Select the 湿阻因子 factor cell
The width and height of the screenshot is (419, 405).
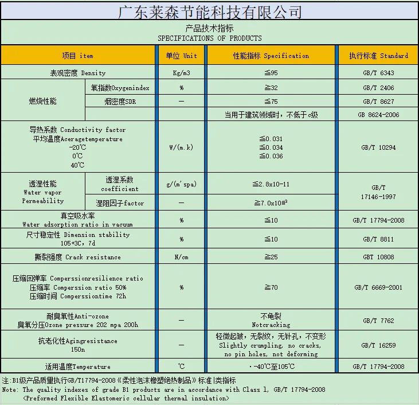[120, 203]
